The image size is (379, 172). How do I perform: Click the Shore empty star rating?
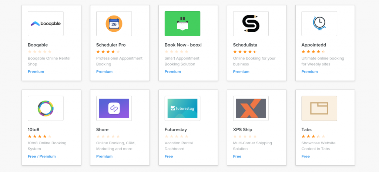pos(108,136)
